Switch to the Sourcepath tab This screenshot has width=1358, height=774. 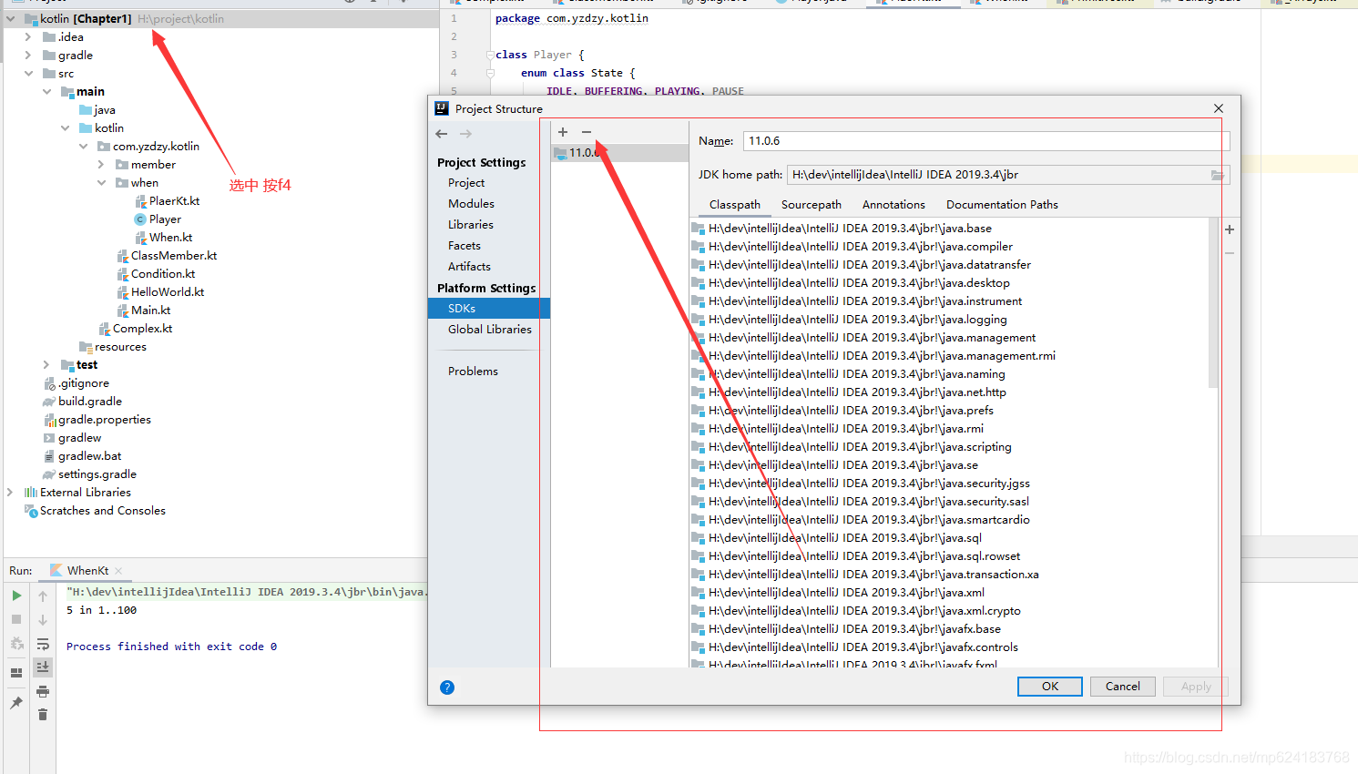[x=811, y=204]
